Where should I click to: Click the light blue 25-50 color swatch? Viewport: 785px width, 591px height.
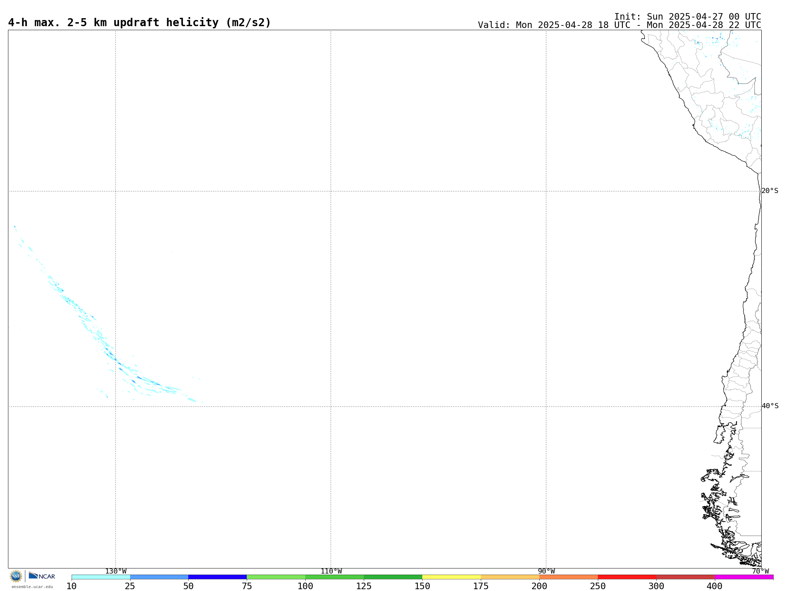coord(159,577)
